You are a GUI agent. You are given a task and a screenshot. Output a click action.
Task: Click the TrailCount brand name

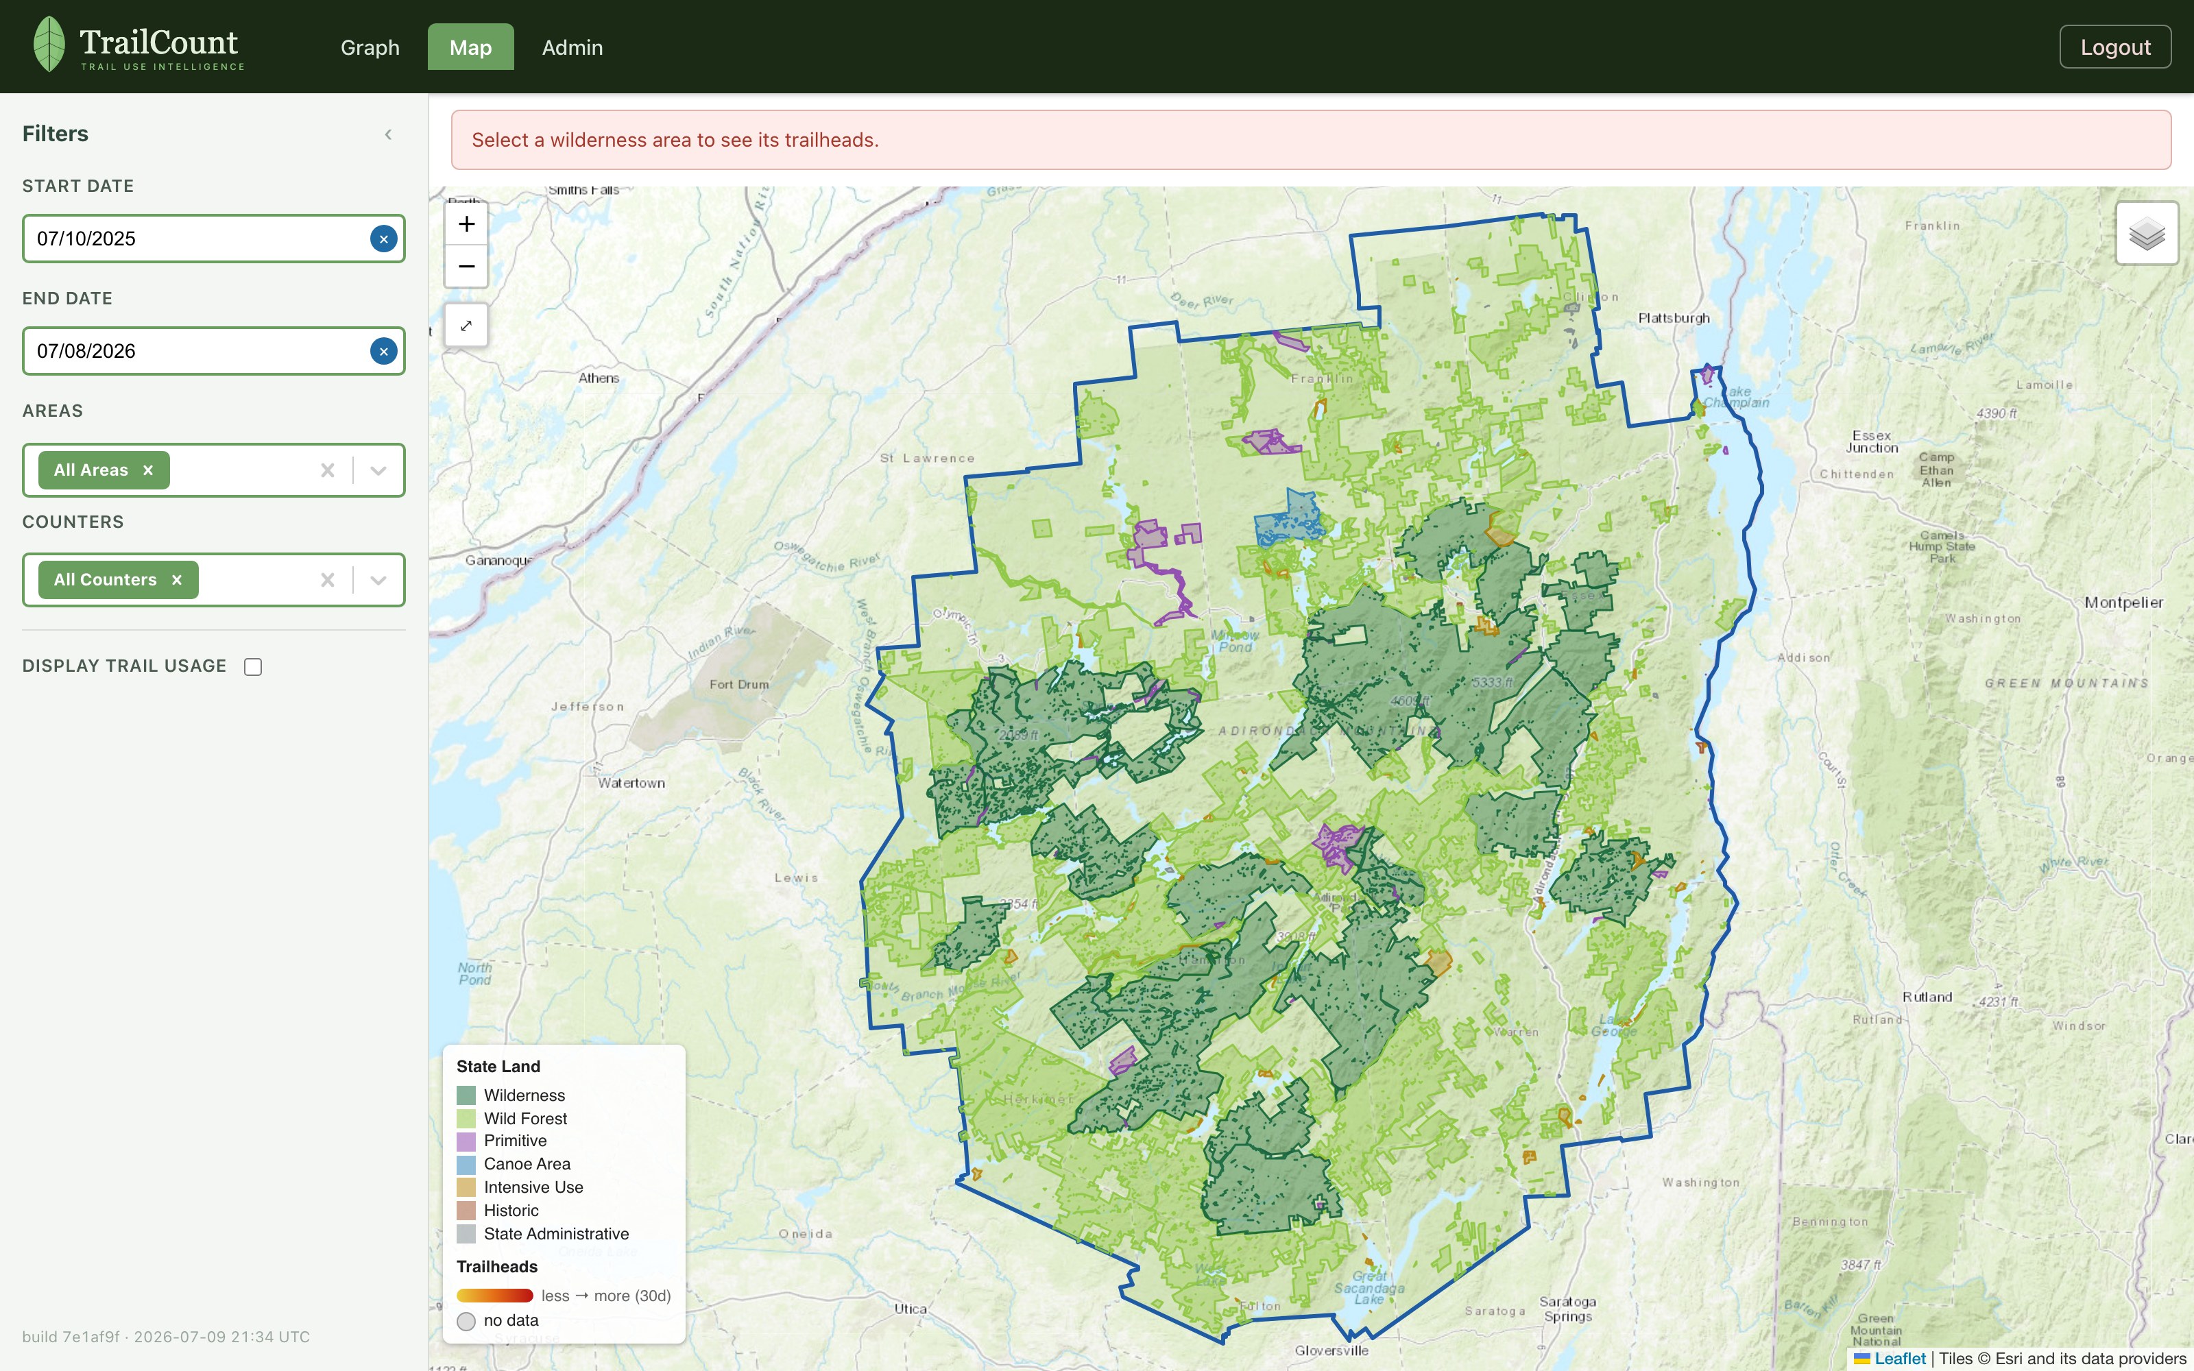158,42
